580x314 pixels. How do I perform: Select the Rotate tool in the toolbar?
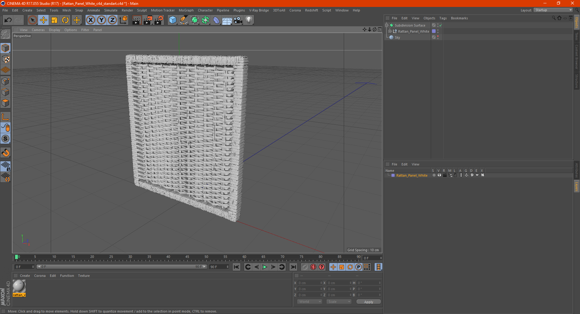click(65, 20)
